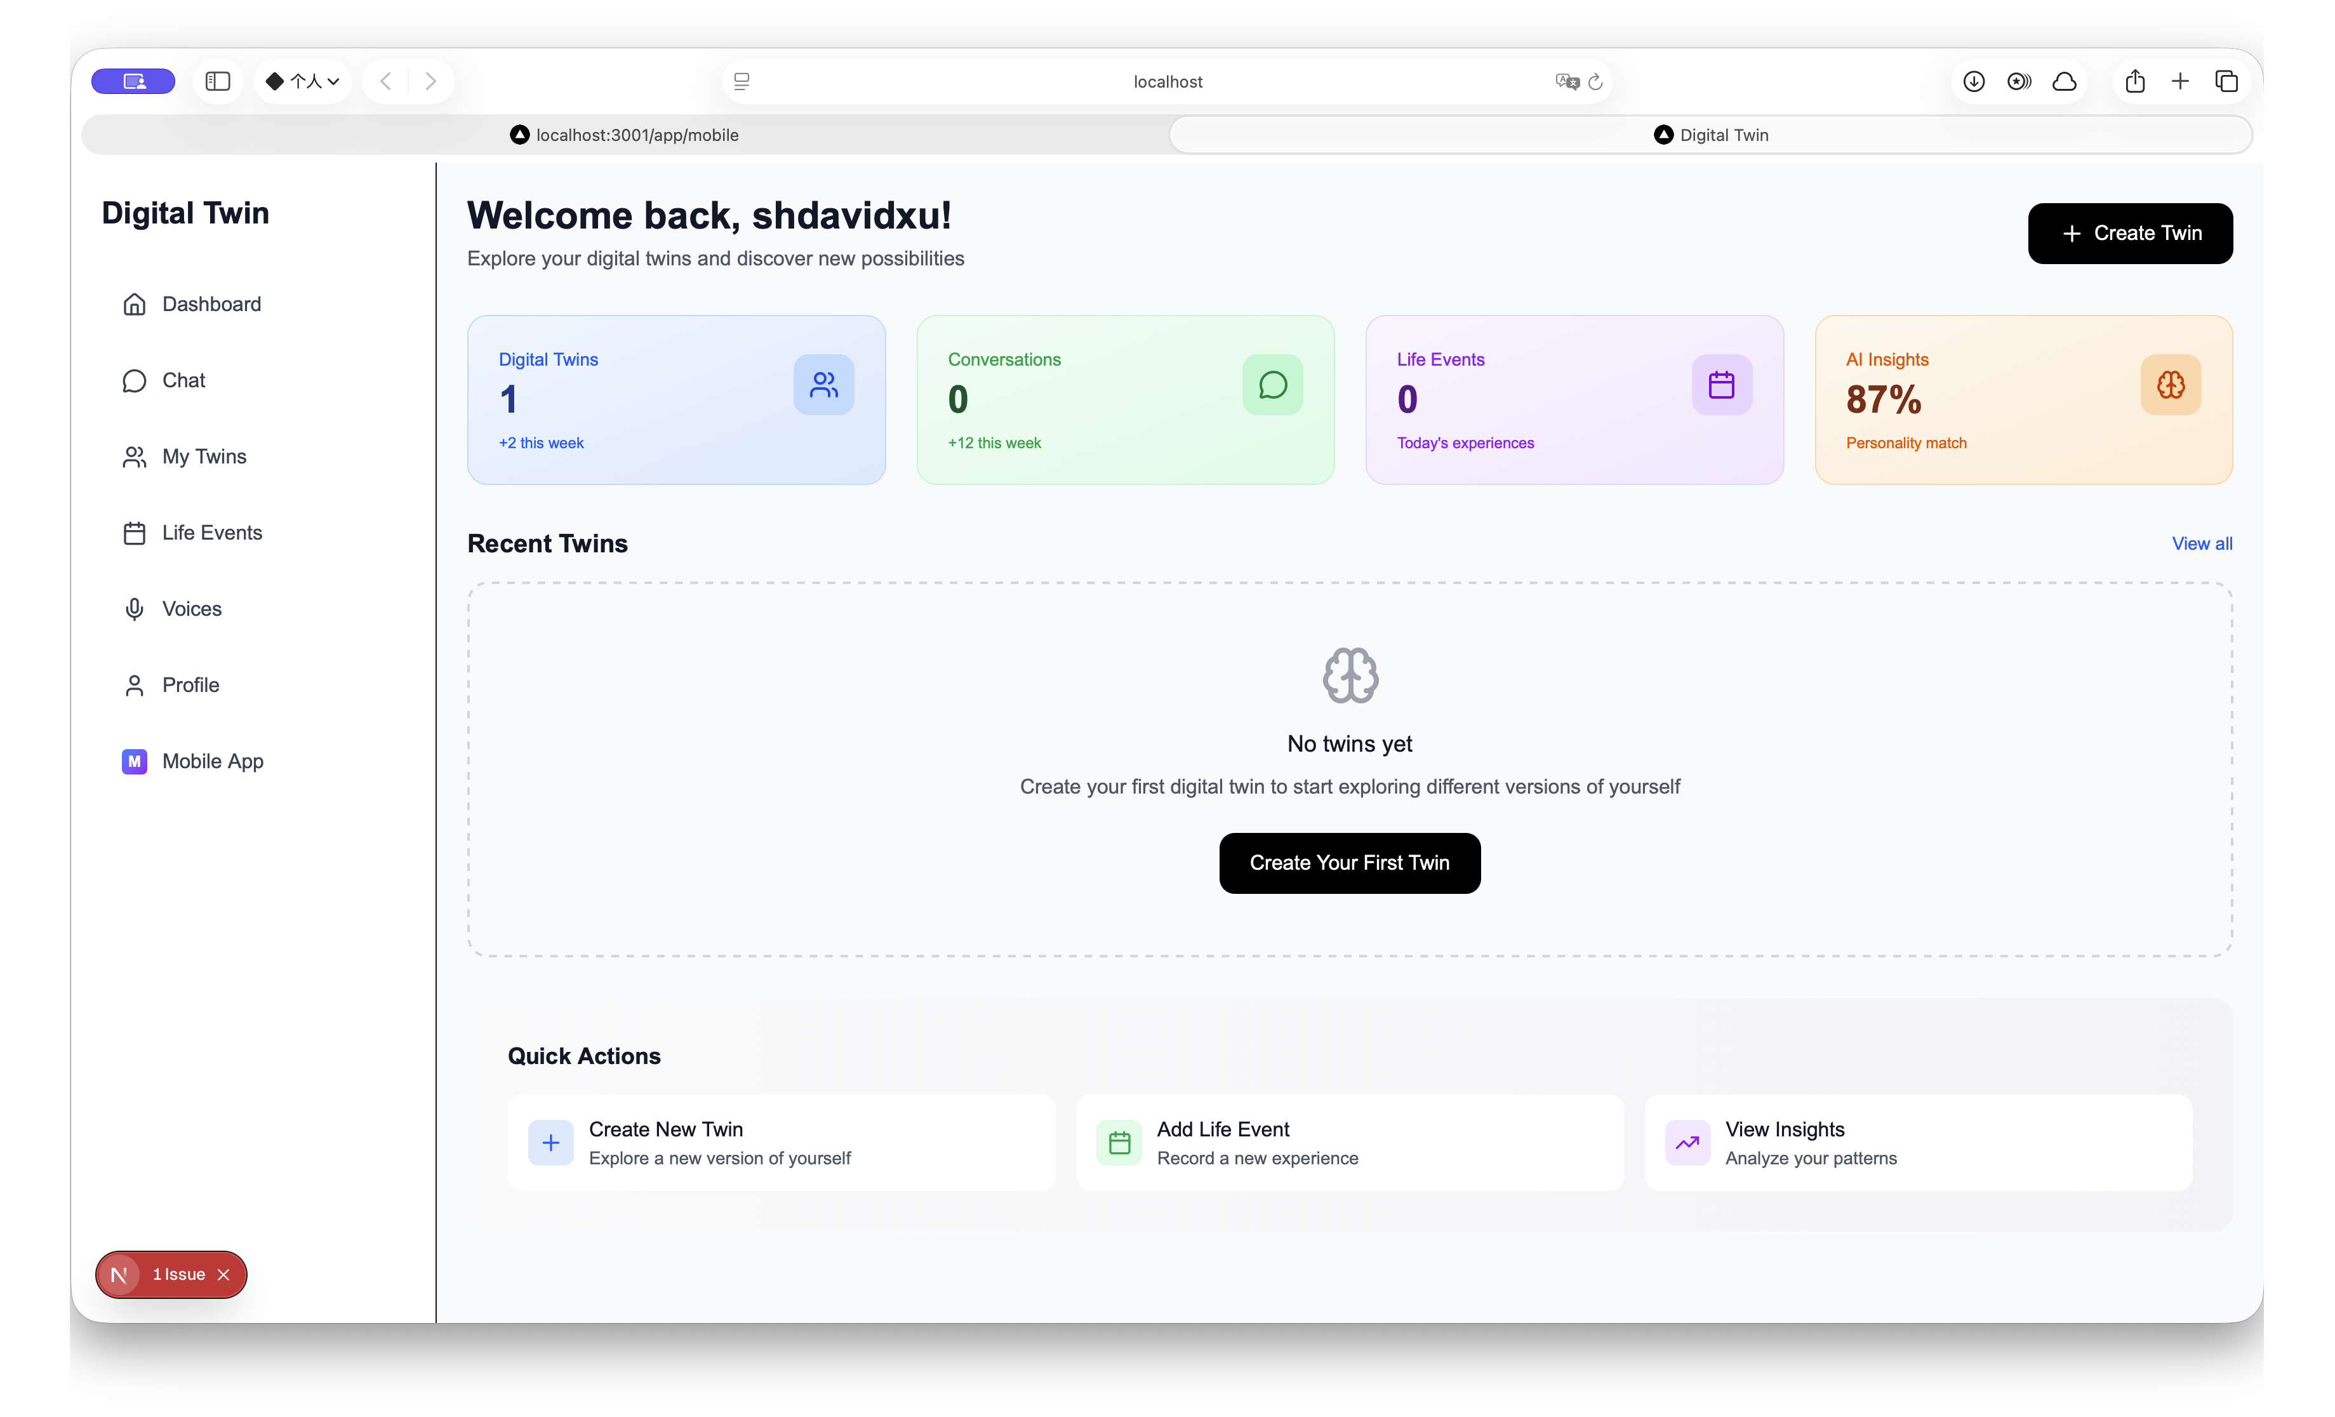Viewport: 2335px width, 1417px height.
Task: Go to Voices in the sidebar
Action: pyautogui.click(x=192, y=609)
